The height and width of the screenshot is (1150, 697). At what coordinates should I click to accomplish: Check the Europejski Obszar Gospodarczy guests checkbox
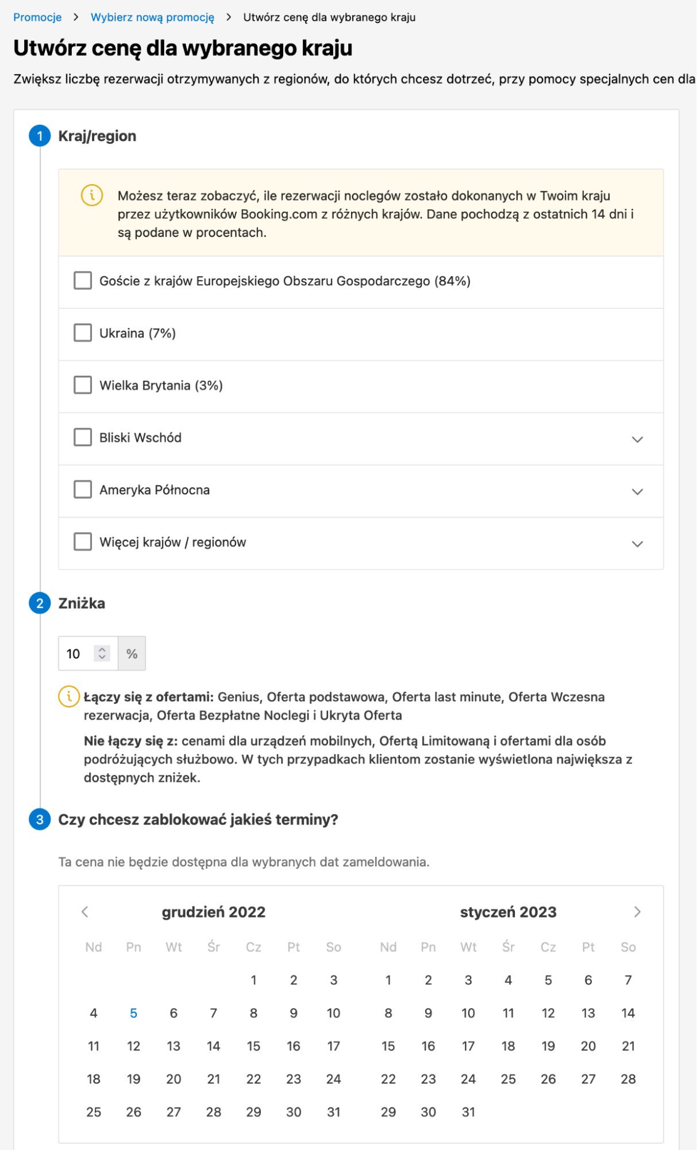[x=83, y=281]
